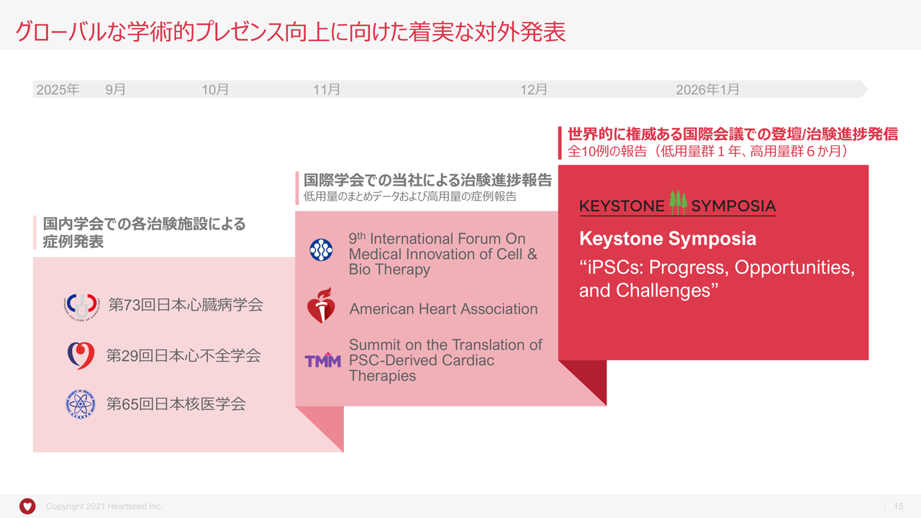Click the 第65回日本核医学会 text
This screenshot has width=921, height=518.
[176, 404]
